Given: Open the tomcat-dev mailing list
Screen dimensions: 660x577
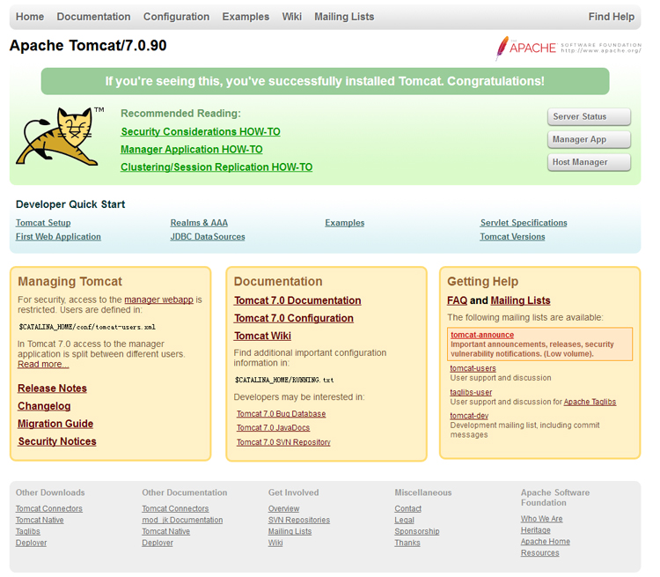Looking at the screenshot, I should [x=469, y=416].
